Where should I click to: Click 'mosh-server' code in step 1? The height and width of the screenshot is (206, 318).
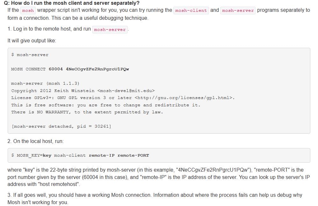point(110,29)
